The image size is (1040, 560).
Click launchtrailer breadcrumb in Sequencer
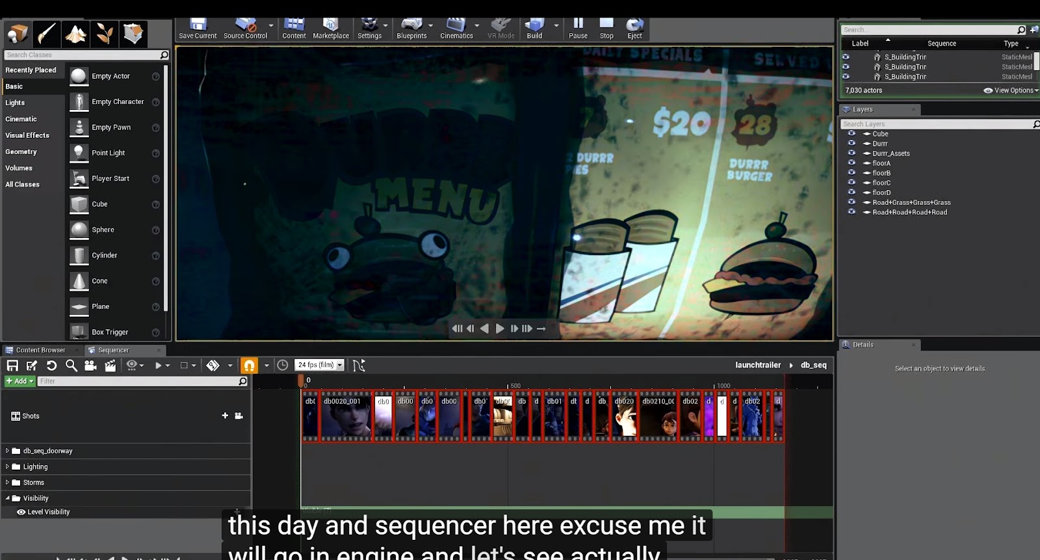click(x=758, y=365)
